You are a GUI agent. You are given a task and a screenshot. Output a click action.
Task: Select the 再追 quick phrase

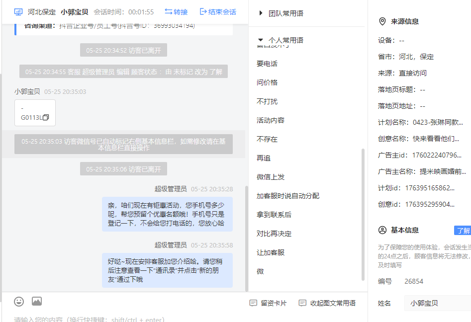click(x=264, y=158)
